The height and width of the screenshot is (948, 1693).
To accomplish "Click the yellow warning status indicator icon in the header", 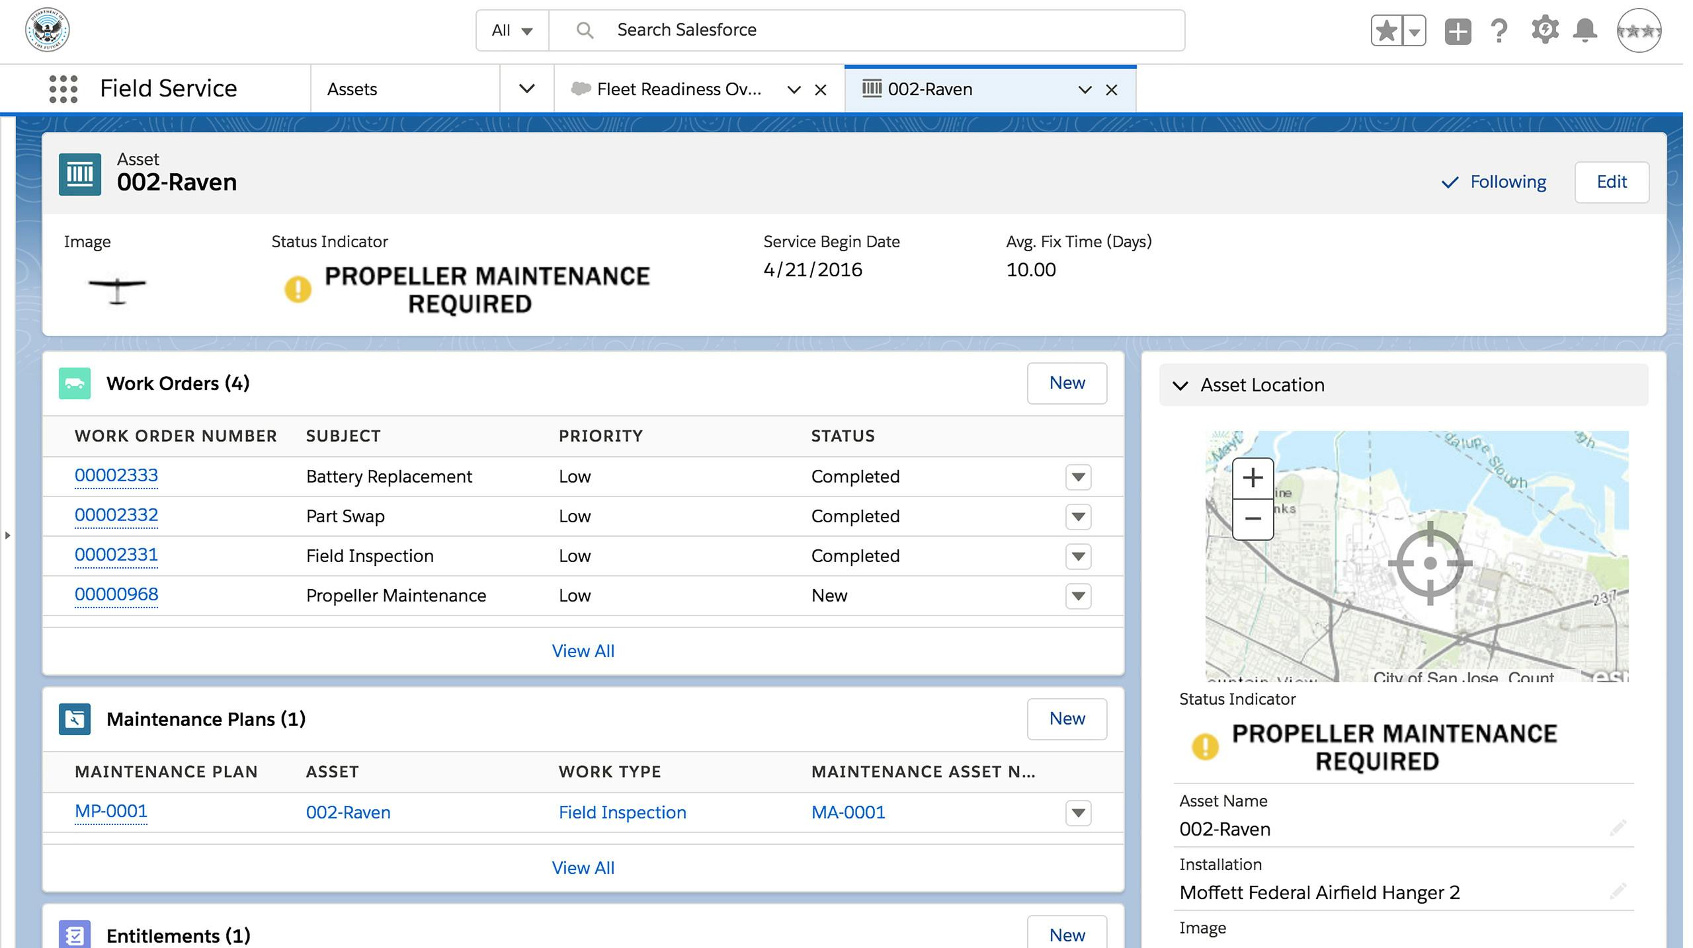I will pos(298,289).
